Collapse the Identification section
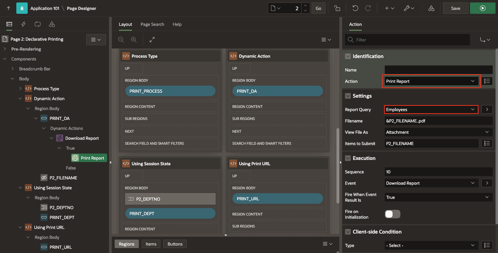 click(347, 56)
